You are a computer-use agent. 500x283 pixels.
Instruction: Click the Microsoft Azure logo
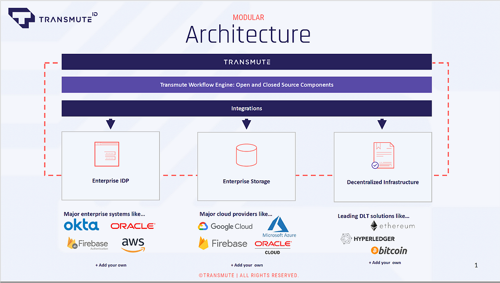(279, 227)
